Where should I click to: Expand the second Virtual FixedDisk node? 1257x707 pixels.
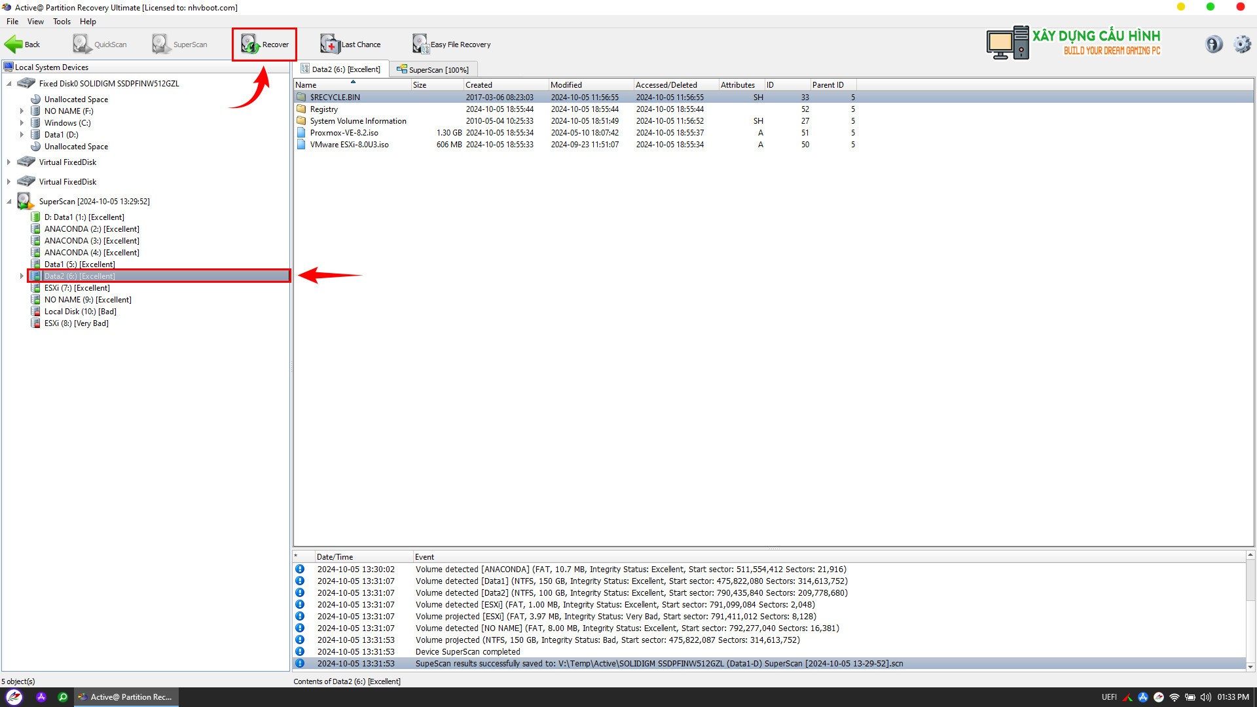click(x=9, y=182)
